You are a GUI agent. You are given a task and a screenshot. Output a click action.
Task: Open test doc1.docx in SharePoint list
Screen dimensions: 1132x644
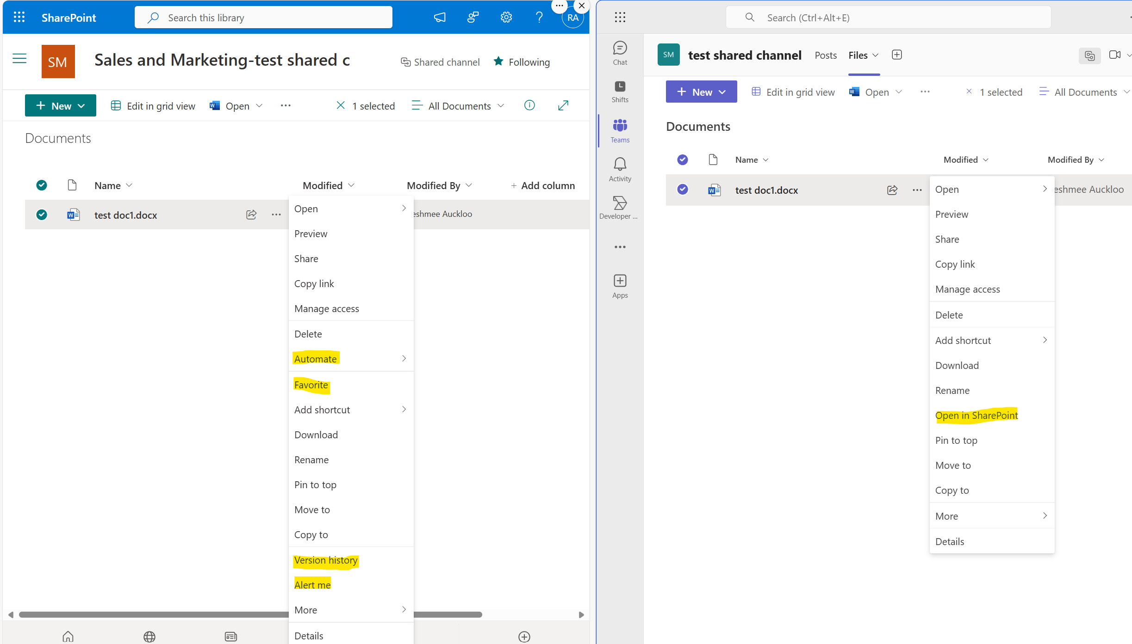[x=125, y=215]
